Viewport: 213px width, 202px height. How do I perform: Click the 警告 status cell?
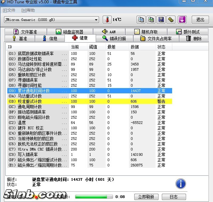tap(161, 101)
